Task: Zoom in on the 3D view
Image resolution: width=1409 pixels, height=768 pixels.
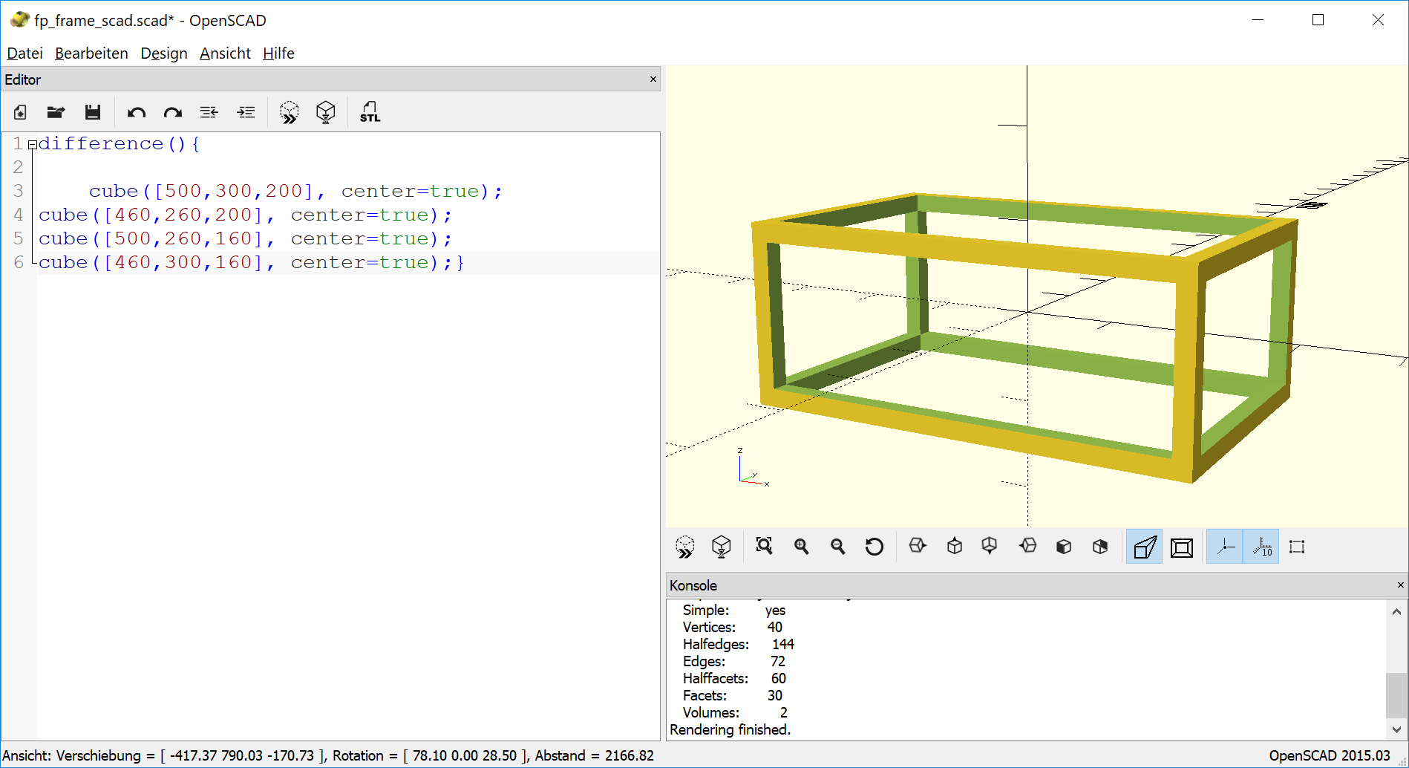Action: [801, 546]
